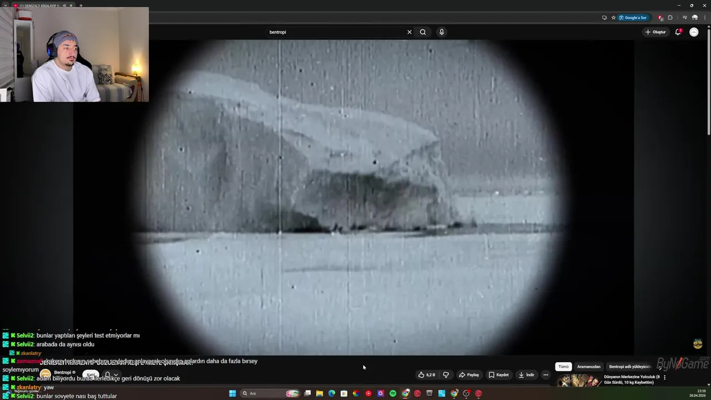Image resolution: width=711 pixels, height=400 pixels.
Task: Open Microsoft Store from the taskbar
Action: click(344, 393)
